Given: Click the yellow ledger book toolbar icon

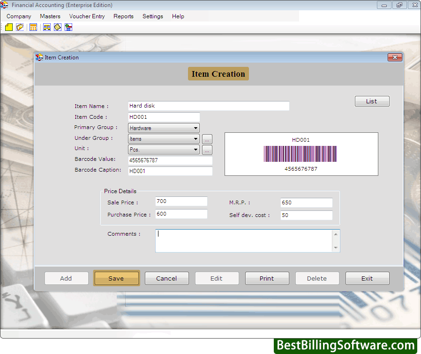Looking at the screenshot, I should [58, 27].
